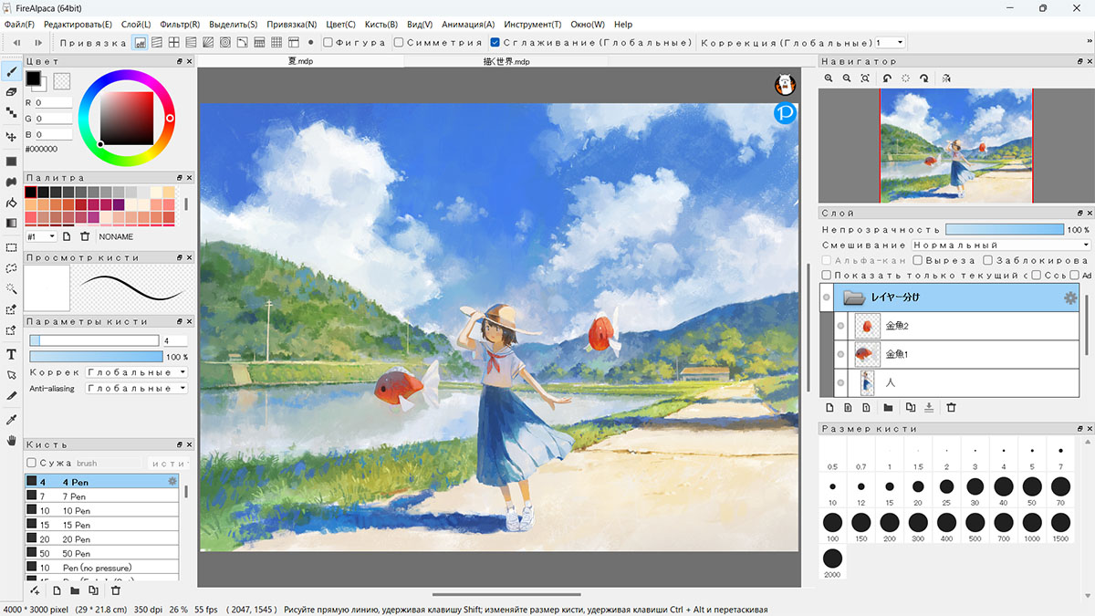
Task: Select the 10 Pen brush entry
Action: point(101,510)
